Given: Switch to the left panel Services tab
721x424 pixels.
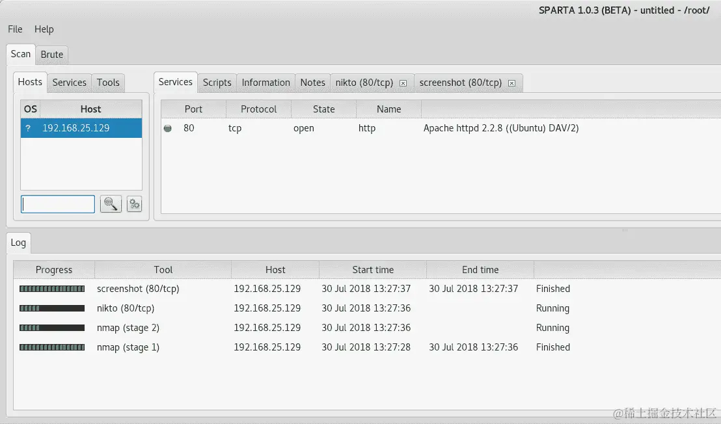Looking at the screenshot, I should [x=70, y=83].
